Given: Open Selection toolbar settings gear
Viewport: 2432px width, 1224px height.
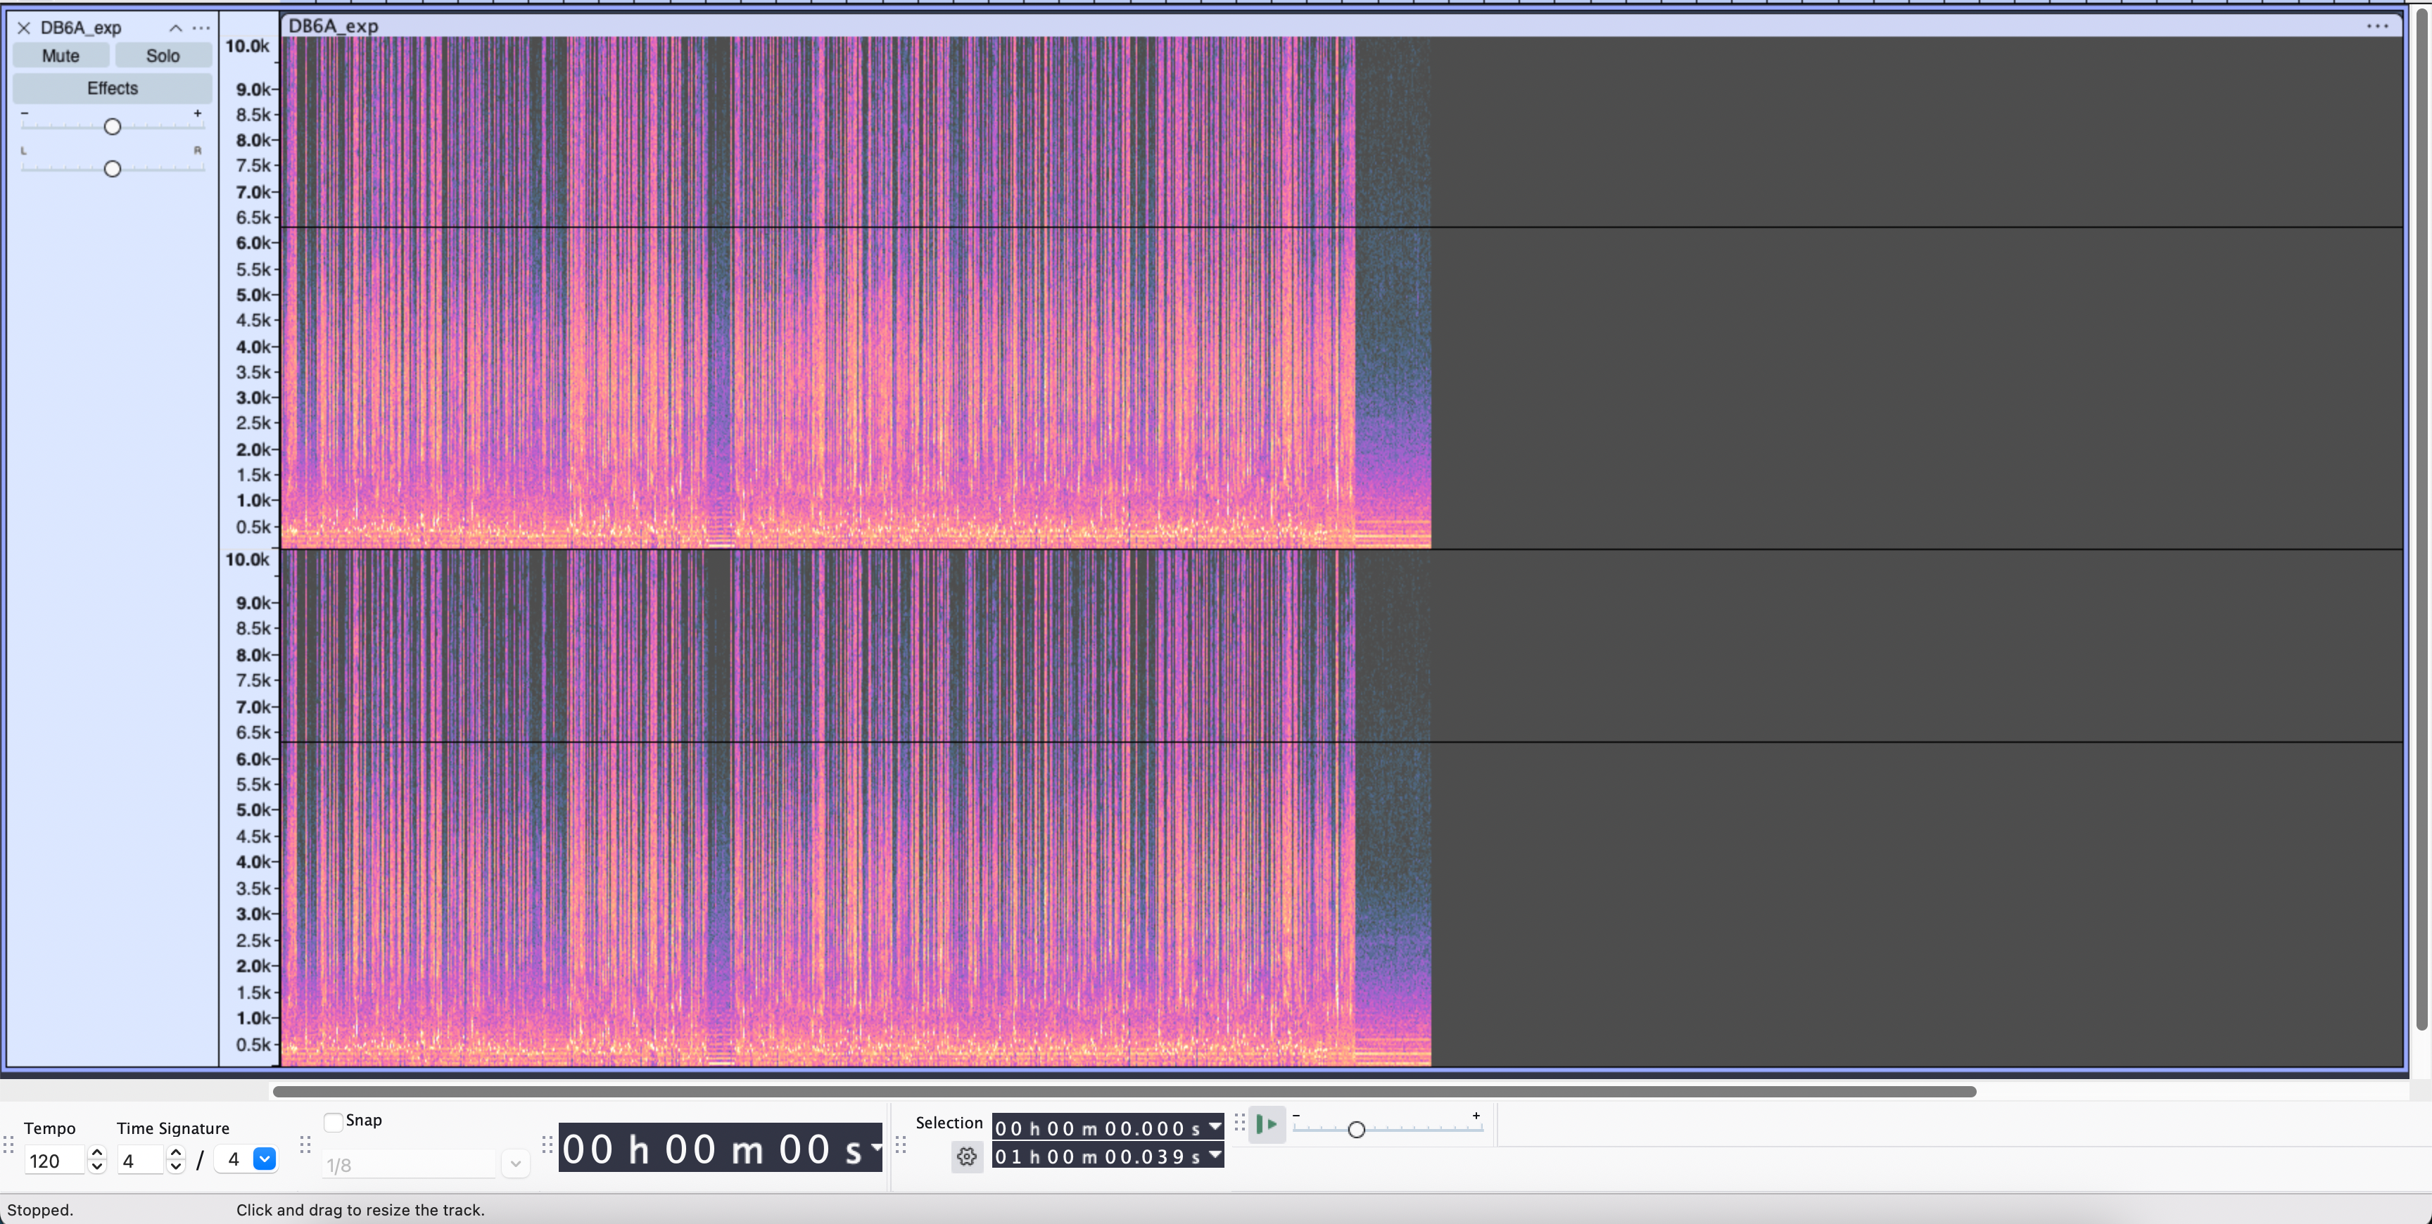Looking at the screenshot, I should [x=965, y=1156].
